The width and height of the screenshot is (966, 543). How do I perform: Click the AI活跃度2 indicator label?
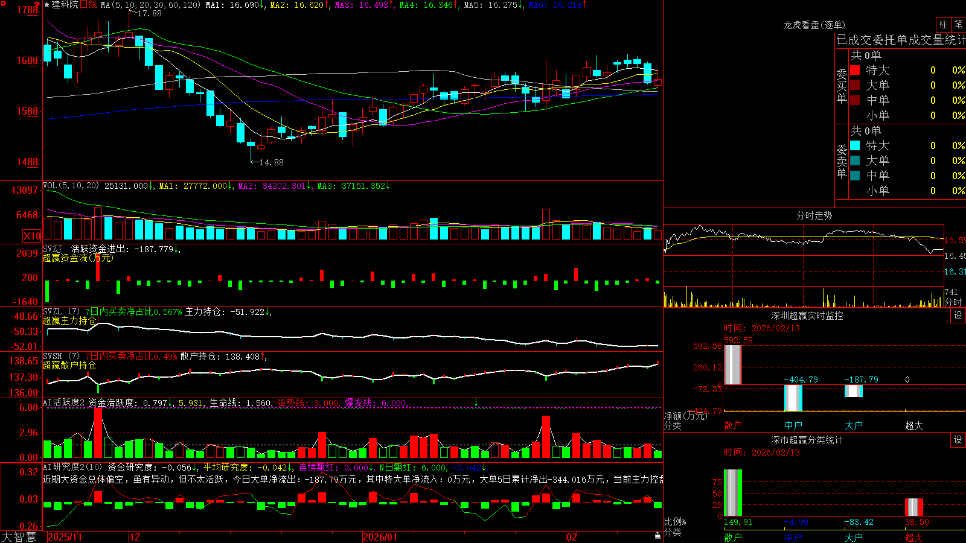[64, 402]
